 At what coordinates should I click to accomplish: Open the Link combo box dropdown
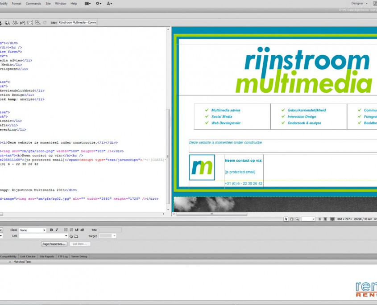coord(66,236)
